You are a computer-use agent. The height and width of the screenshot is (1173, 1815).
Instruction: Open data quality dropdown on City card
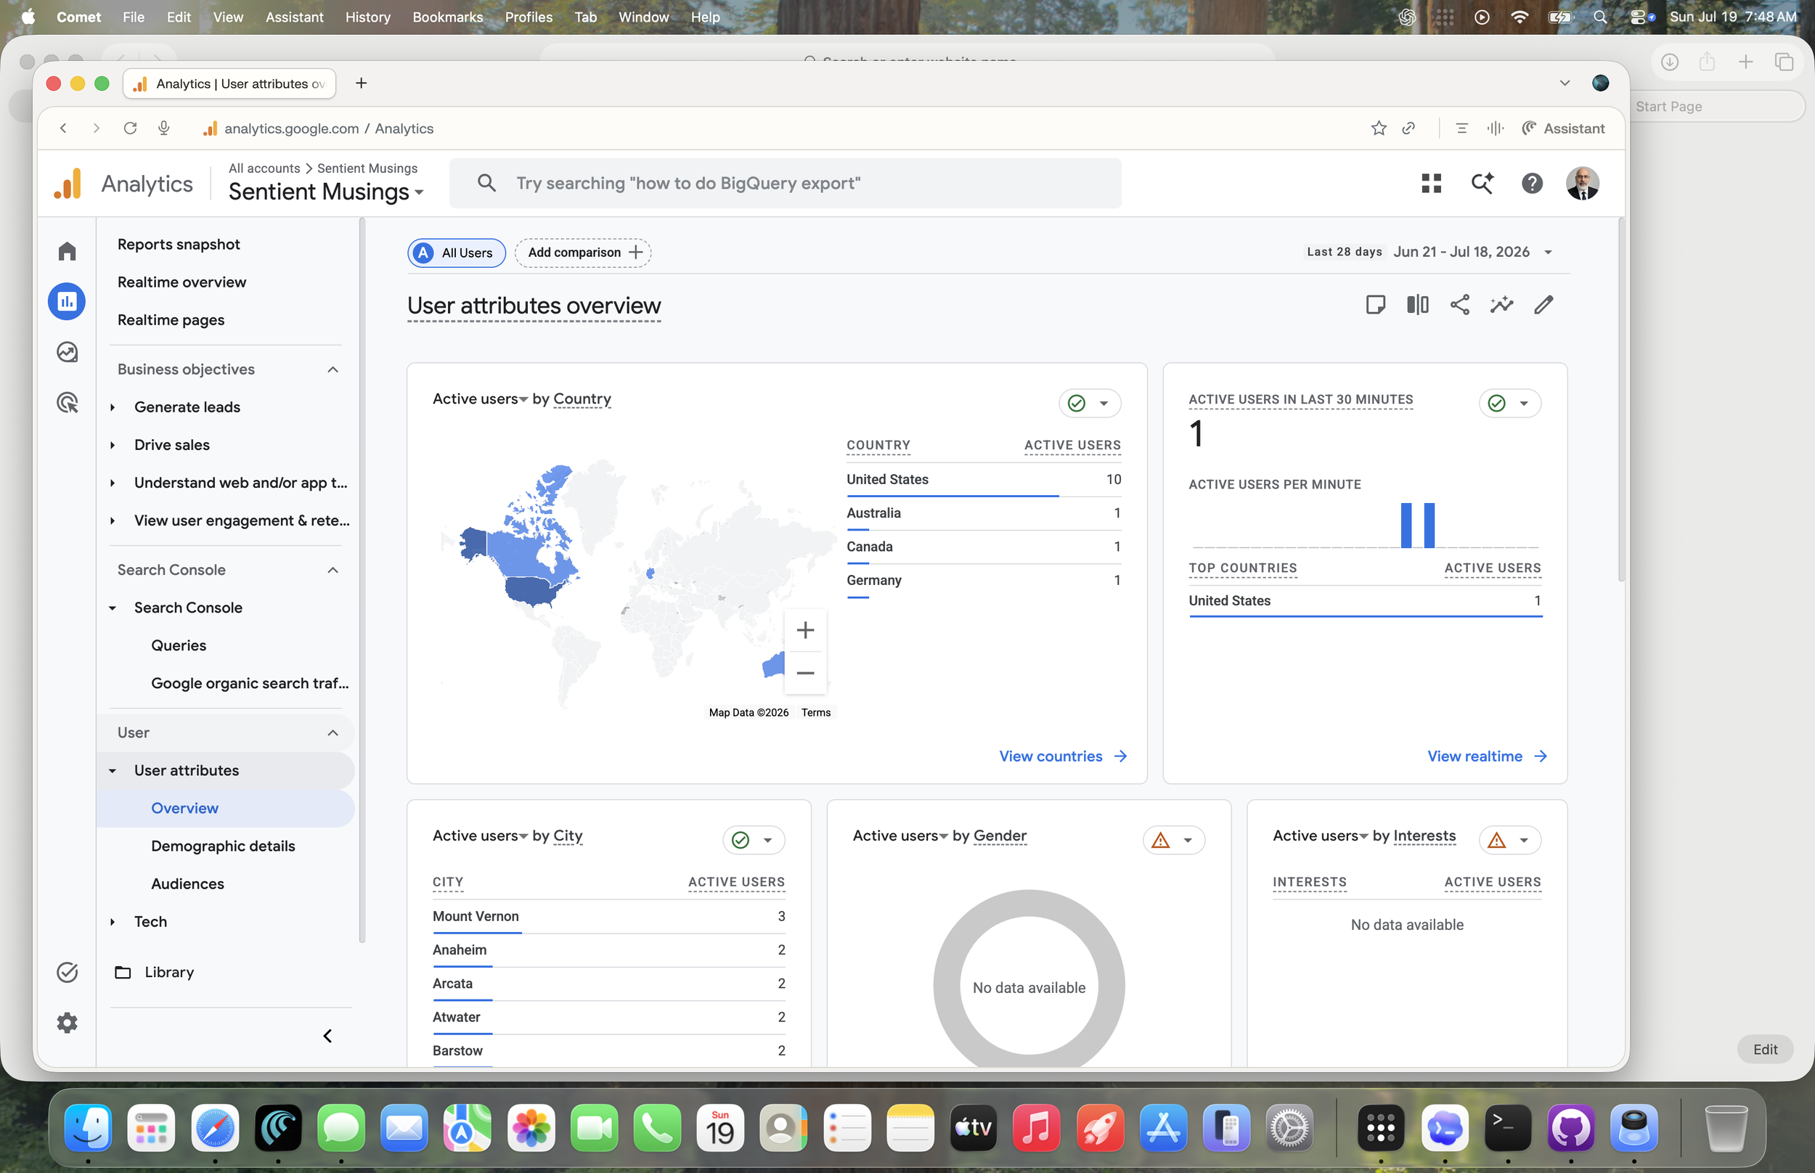click(754, 840)
